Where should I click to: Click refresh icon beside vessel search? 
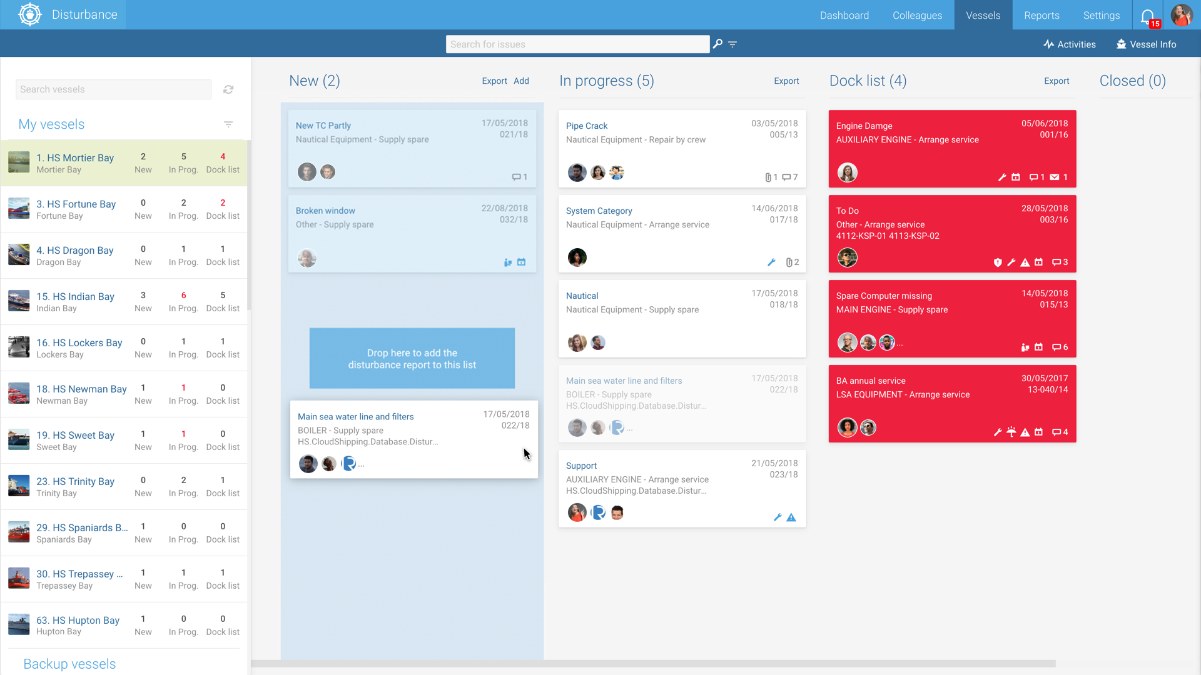tap(228, 89)
